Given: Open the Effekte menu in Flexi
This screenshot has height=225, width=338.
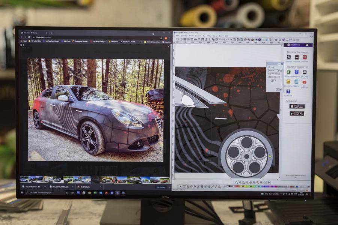Looking at the screenshot, I should (209, 36).
